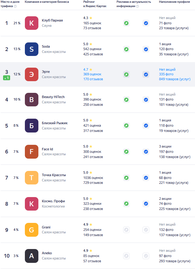Click '2 акции' in Космо. Профи row
The image size is (195, 269).
pyautogui.click(x=165, y=199)
